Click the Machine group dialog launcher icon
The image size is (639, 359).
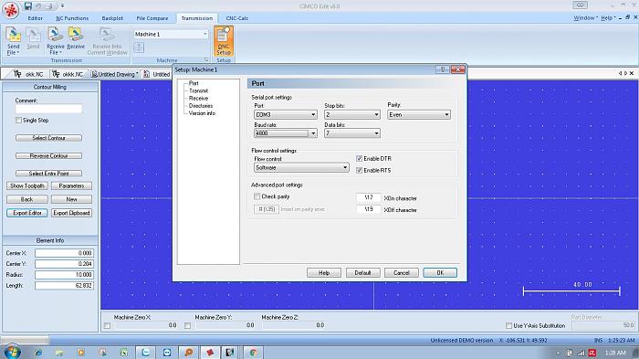(206, 60)
